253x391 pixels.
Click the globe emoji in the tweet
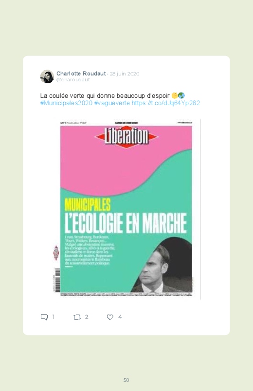click(x=181, y=95)
